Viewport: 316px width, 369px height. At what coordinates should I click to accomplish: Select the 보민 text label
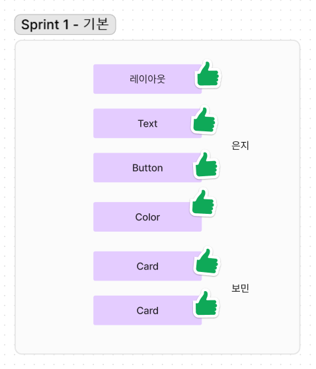click(240, 288)
